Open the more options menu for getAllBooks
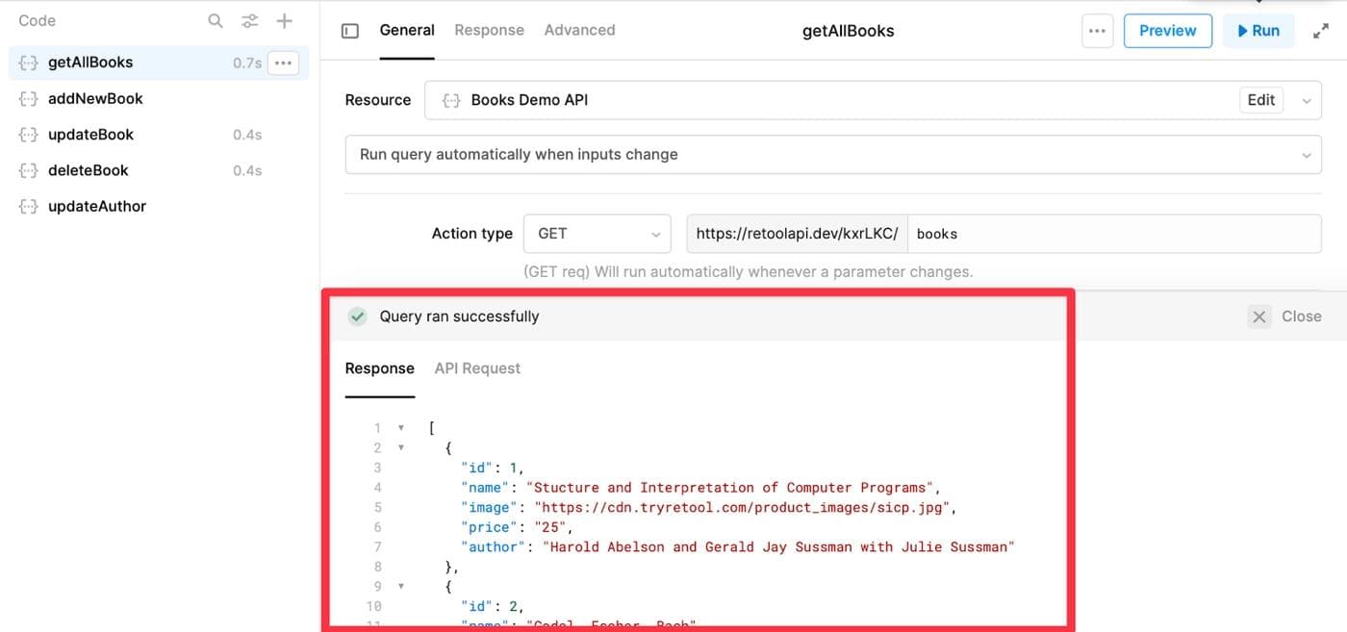The height and width of the screenshot is (632, 1347). point(283,62)
